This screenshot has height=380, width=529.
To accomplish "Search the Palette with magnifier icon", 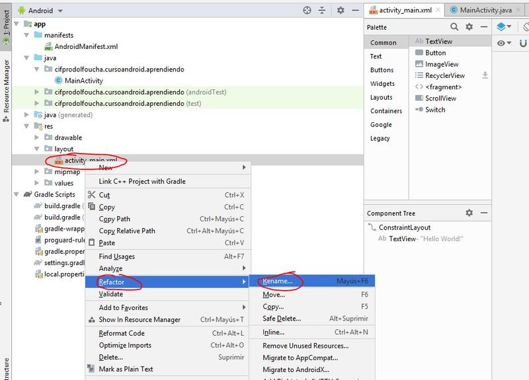I will (x=454, y=26).
